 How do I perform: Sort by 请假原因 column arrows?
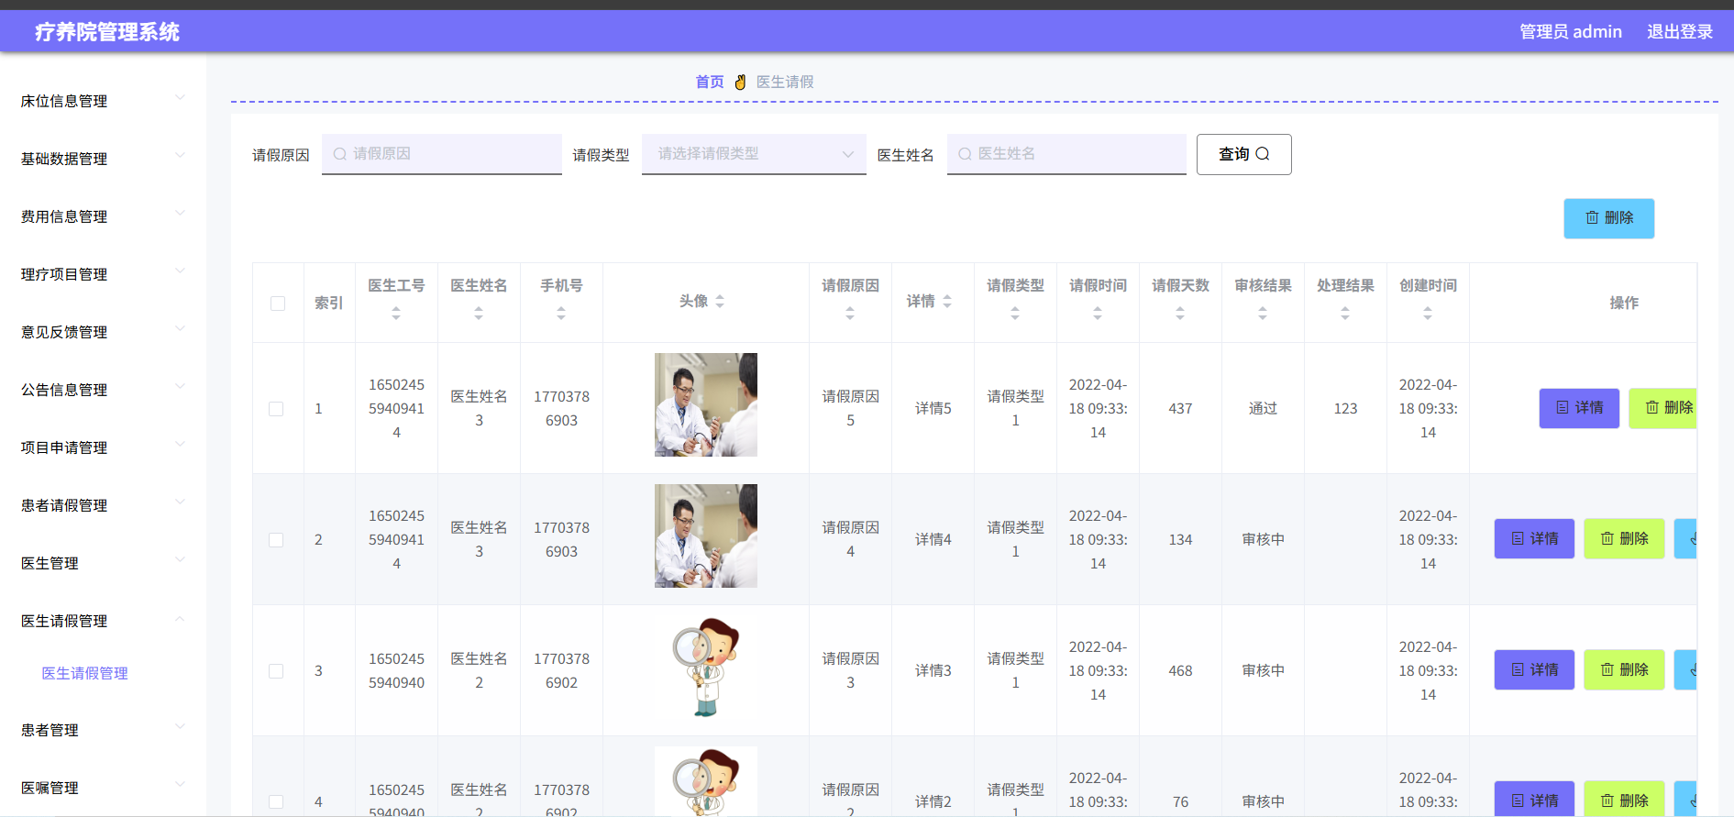click(x=850, y=314)
